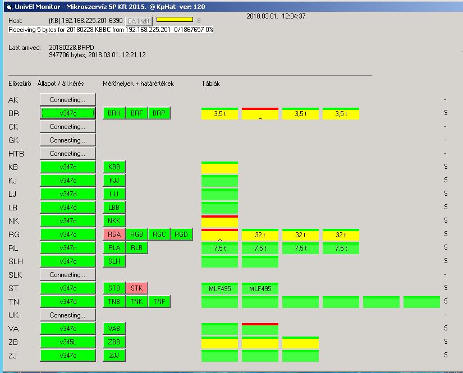Image resolution: width=463 pixels, height=373 pixels.
Task: Select the TNK measuring point
Action: point(136,302)
